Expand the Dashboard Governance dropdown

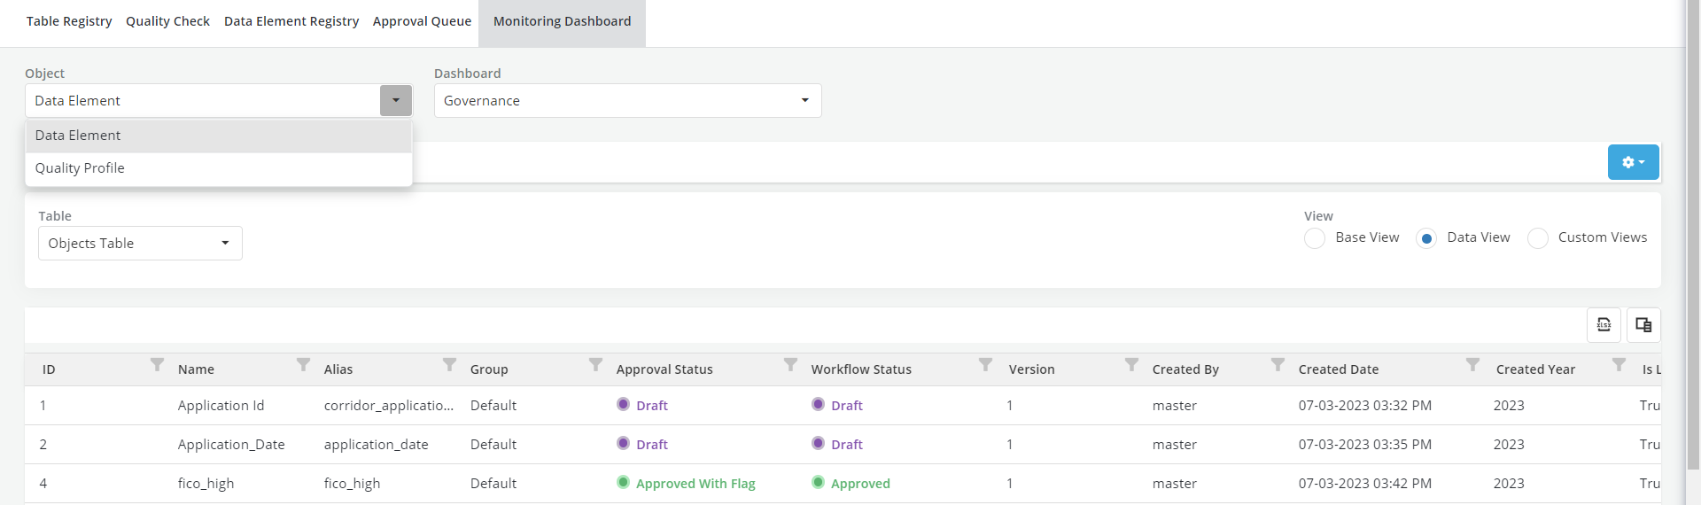pyautogui.click(x=804, y=101)
